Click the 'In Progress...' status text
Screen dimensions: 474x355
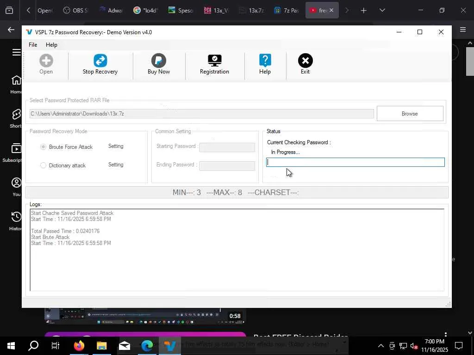point(285,152)
